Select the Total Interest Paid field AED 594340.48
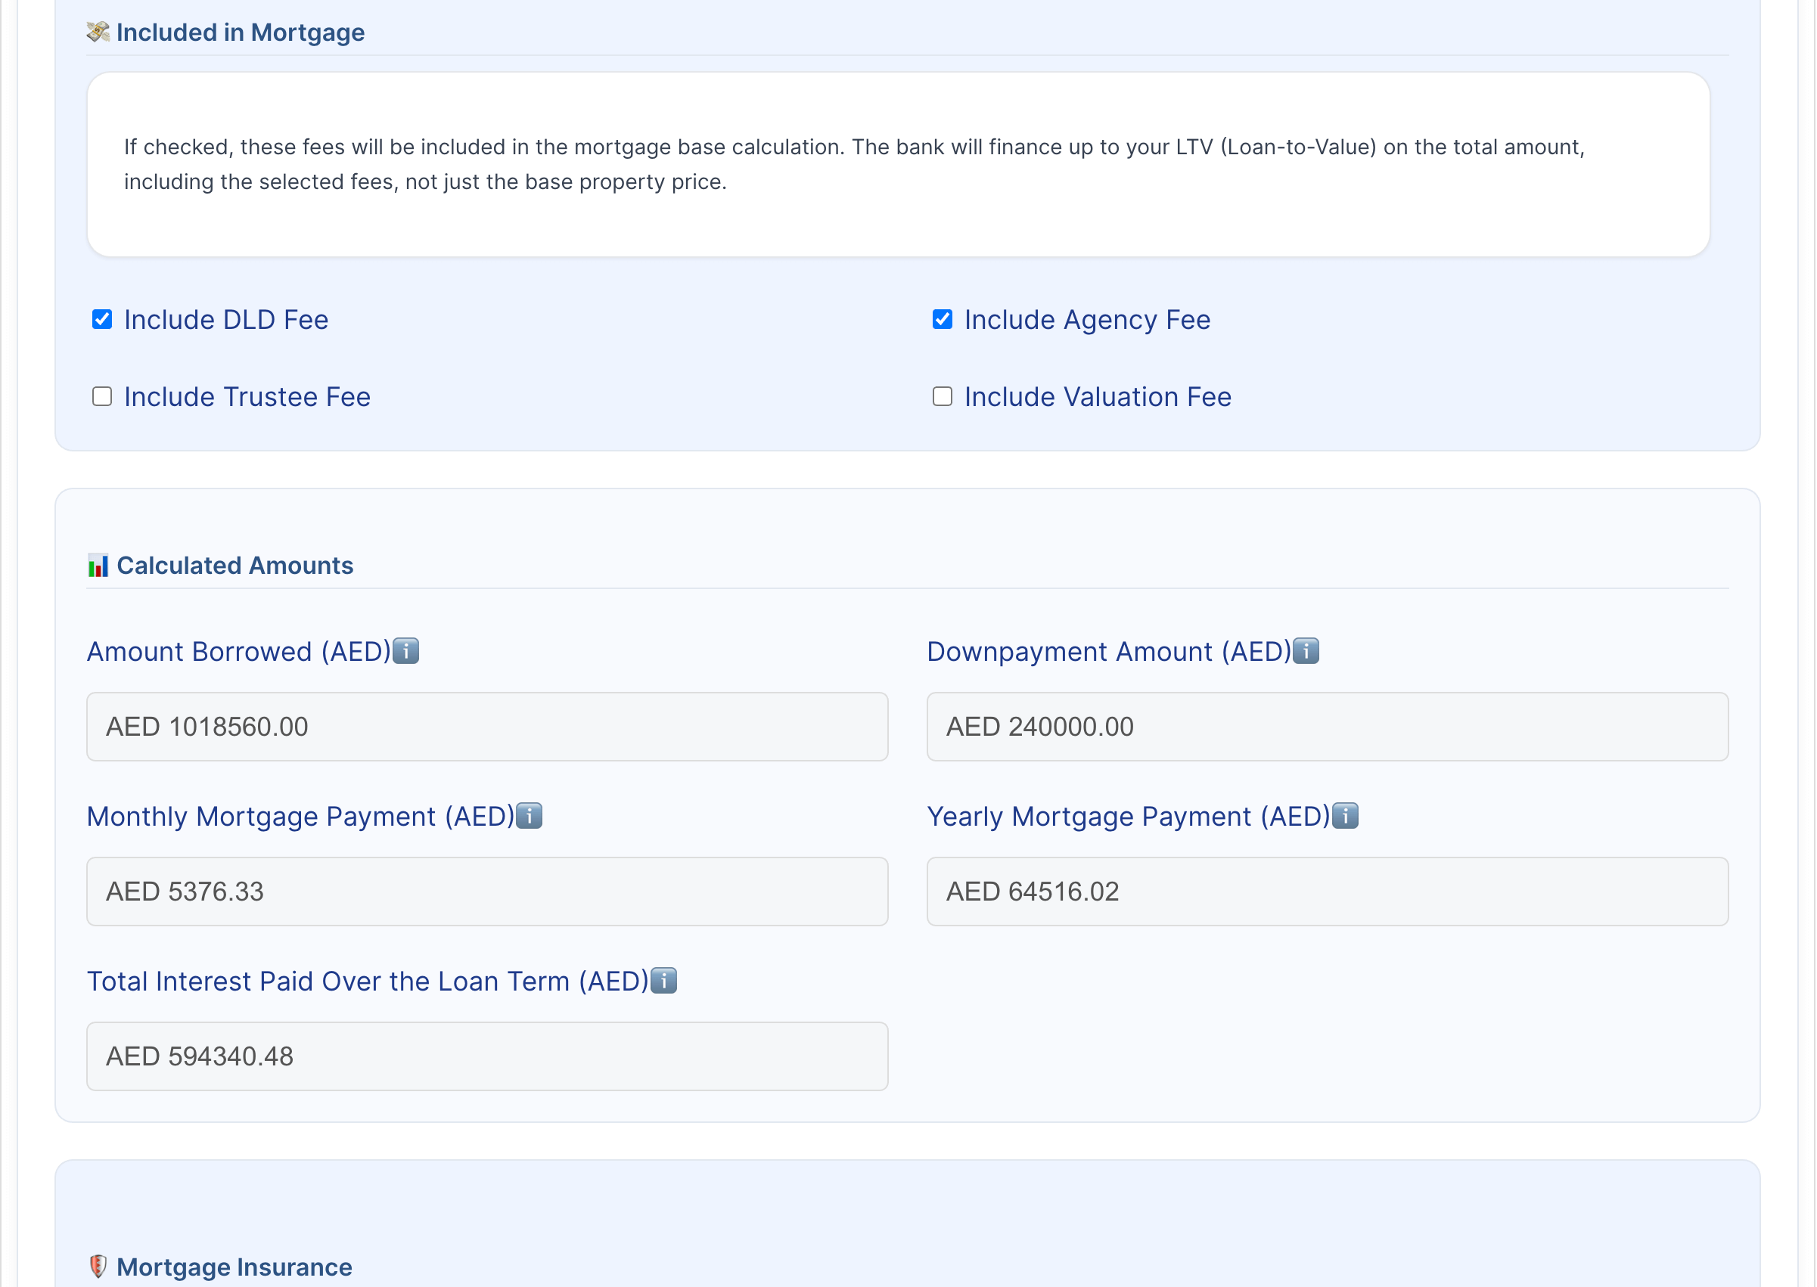The image size is (1817, 1287). [488, 1056]
